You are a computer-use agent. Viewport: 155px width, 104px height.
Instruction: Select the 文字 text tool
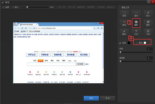(x=136, y=33)
